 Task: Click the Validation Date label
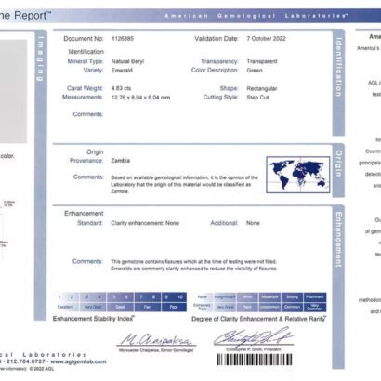(217, 39)
